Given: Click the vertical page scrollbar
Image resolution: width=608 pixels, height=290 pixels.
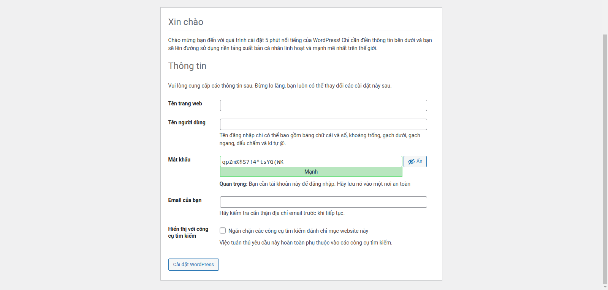Looking at the screenshot, I should (605, 152).
